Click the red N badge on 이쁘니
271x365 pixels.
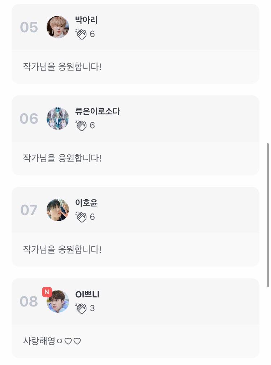click(x=47, y=292)
